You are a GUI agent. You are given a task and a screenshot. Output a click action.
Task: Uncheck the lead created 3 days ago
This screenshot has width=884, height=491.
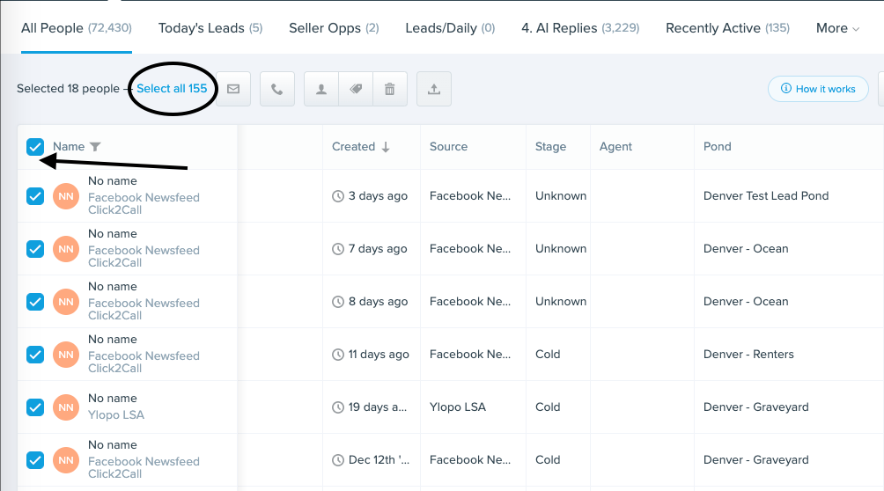pos(35,196)
